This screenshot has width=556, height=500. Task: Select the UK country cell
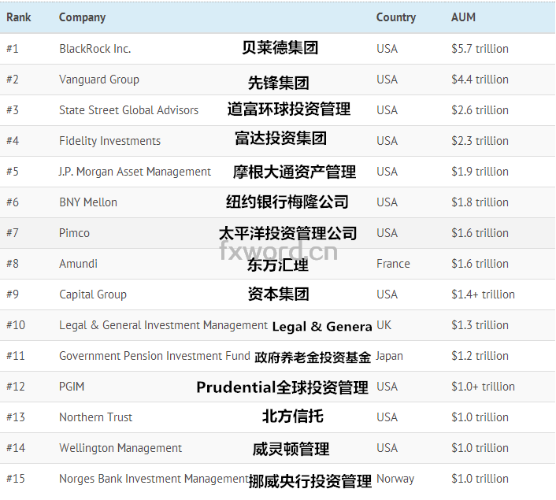[384, 325]
